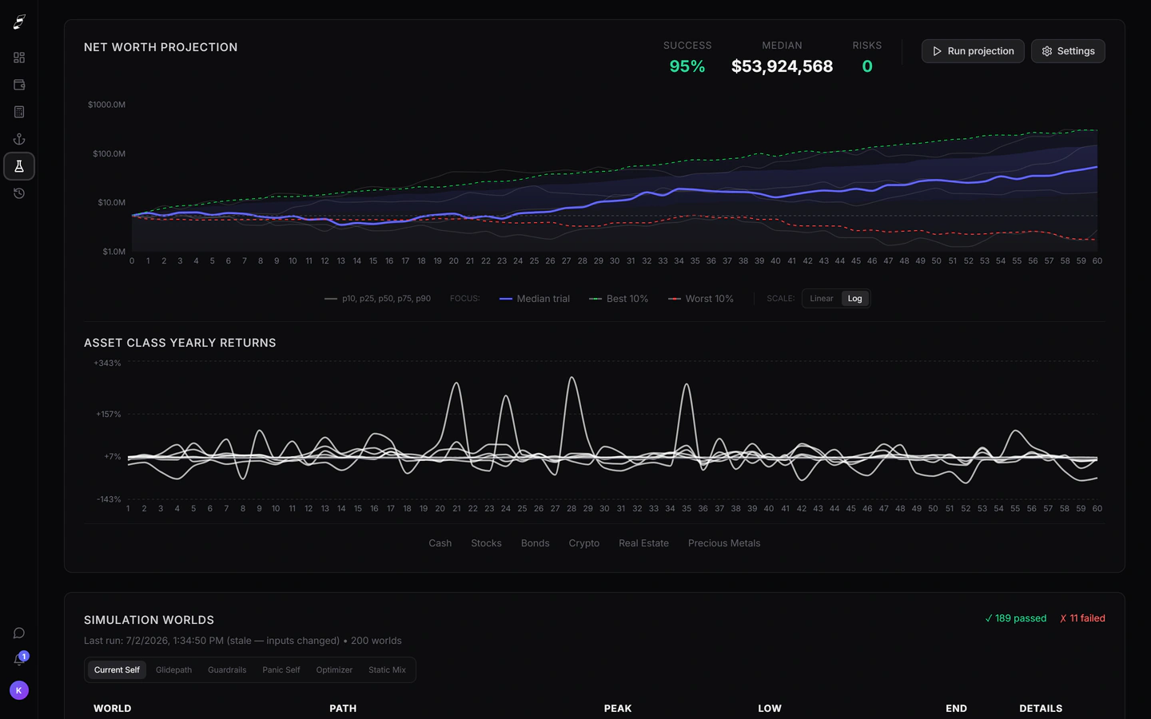The image size is (1151, 719).
Task: Click the PEAK column header
Action: click(618, 709)
